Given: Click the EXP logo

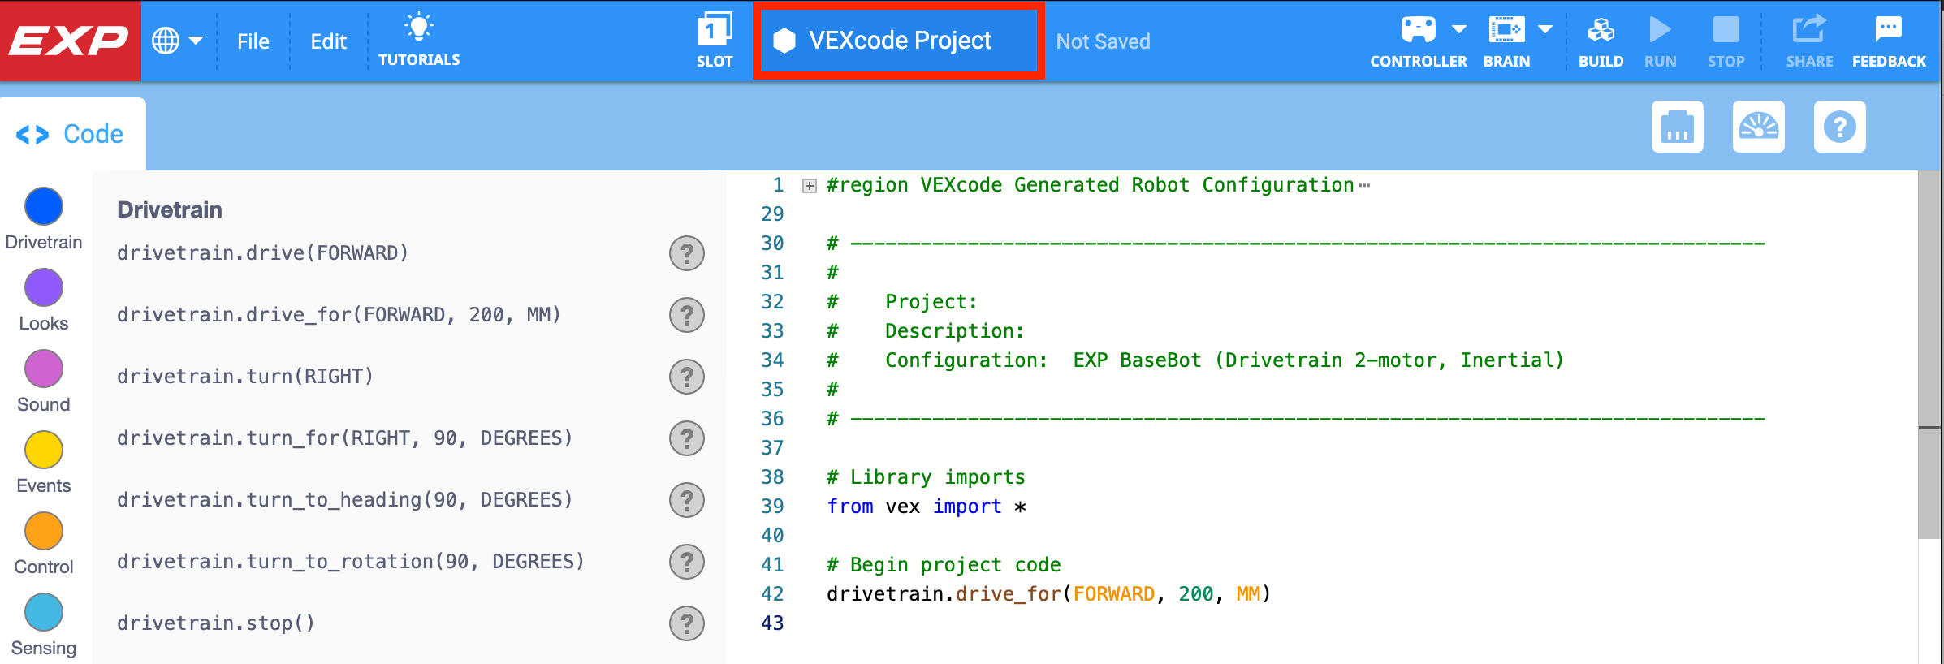Looking at the screenshot, I should [x=70, y=41].
